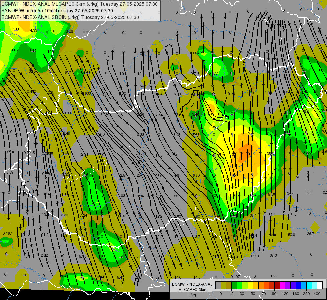
Task: Click the ECMWF-INDEX-ANAL label in the legend box
Action: click(192, 284)
